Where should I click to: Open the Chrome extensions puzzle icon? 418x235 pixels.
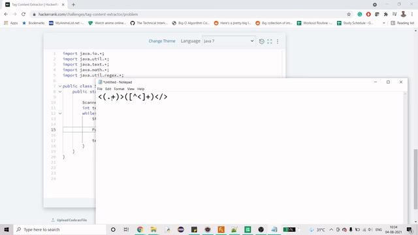click(386, 14)
